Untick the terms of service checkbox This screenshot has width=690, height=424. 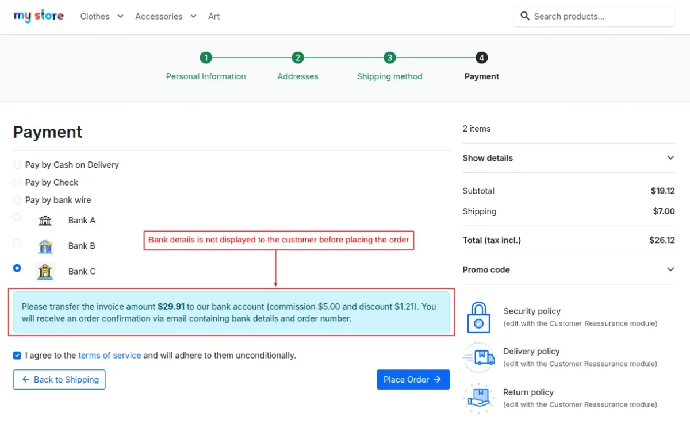coord(17,356)
